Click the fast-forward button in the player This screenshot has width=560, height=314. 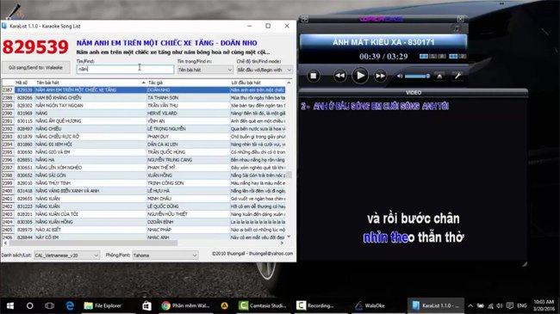pos(380,76)
